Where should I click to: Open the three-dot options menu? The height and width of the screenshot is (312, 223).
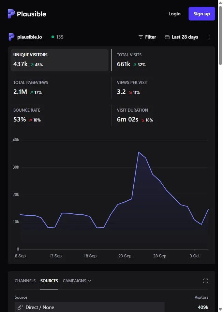(209, 37)
